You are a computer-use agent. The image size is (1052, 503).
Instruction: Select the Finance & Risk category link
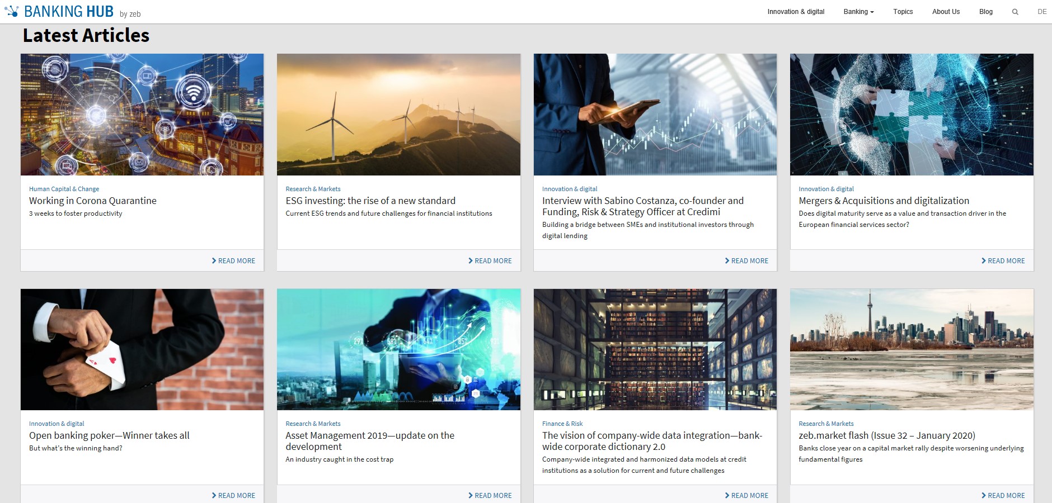[562, 424]
